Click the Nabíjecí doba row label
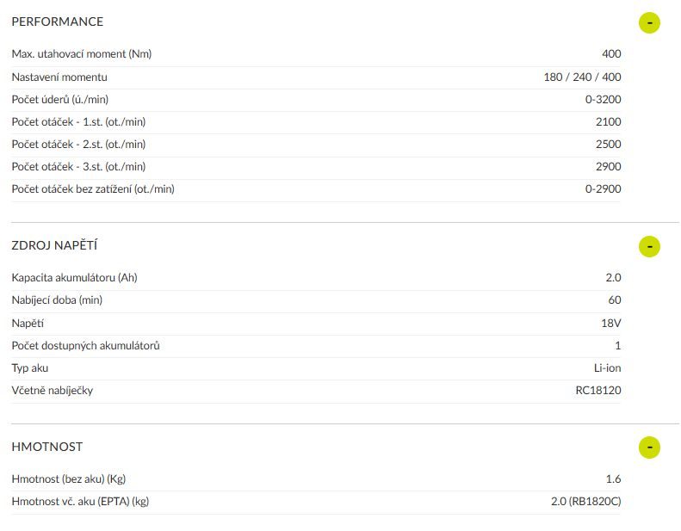The height and width of the screenshot is (531, 681). coord(57,299)
